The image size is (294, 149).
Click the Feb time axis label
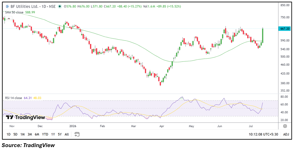click(x=102, y=126)
